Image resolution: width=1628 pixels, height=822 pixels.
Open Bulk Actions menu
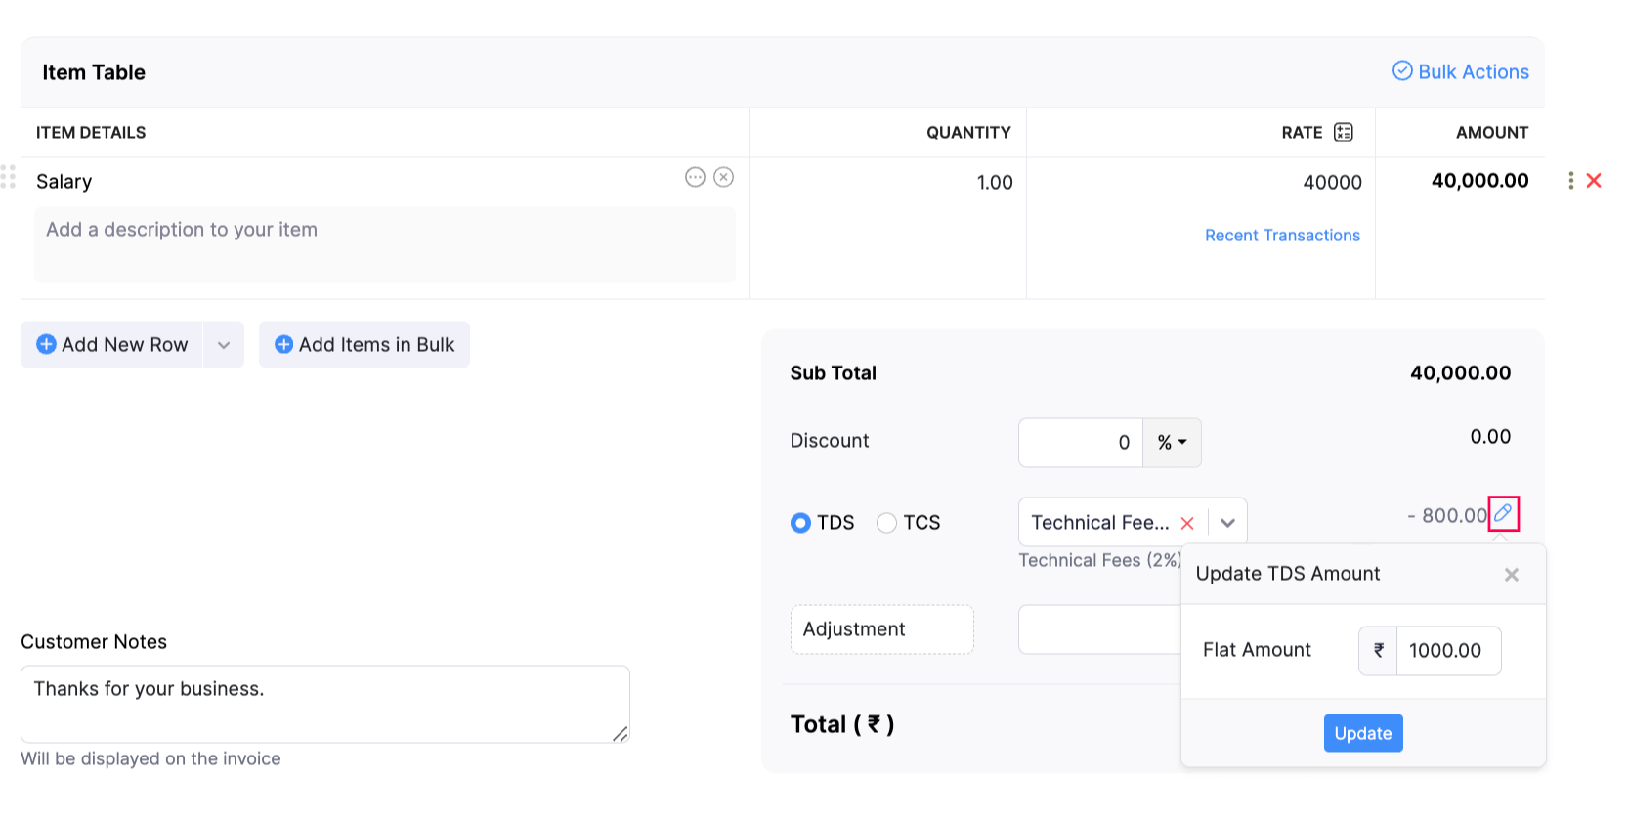[x=1461, y=71]
